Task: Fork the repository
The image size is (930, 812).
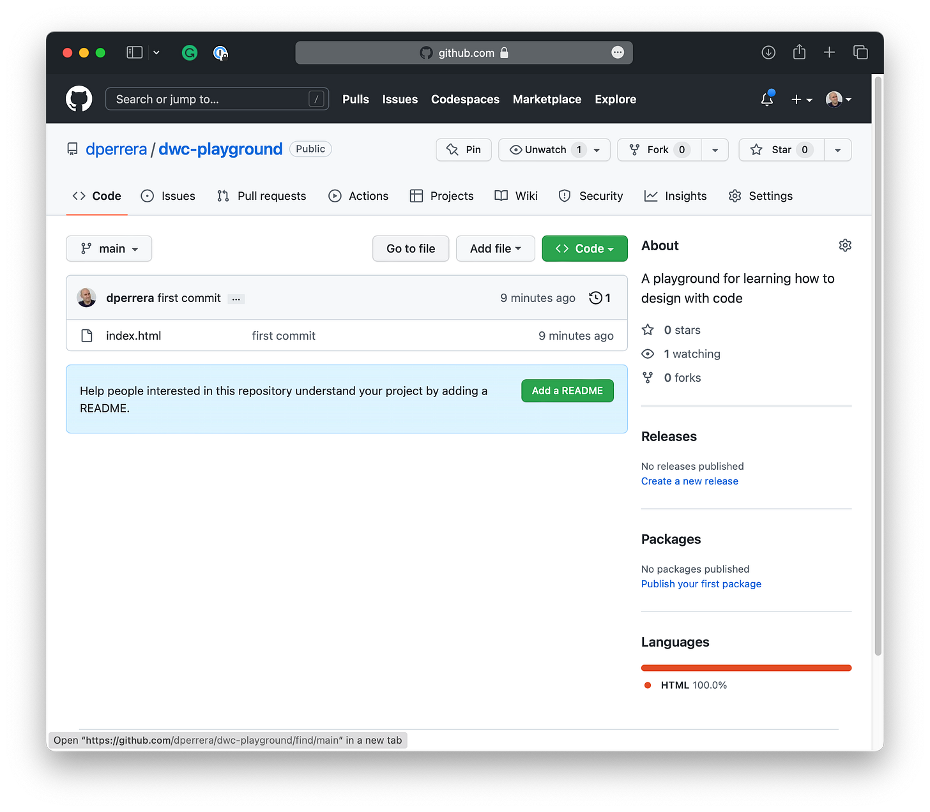Action: click(659, 149)
